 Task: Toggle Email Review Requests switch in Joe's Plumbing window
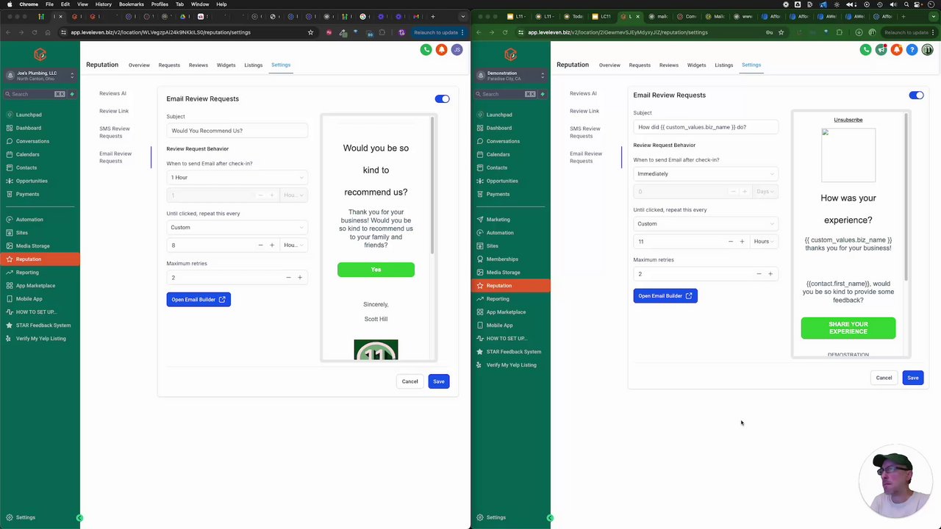(x=442, y=98)
